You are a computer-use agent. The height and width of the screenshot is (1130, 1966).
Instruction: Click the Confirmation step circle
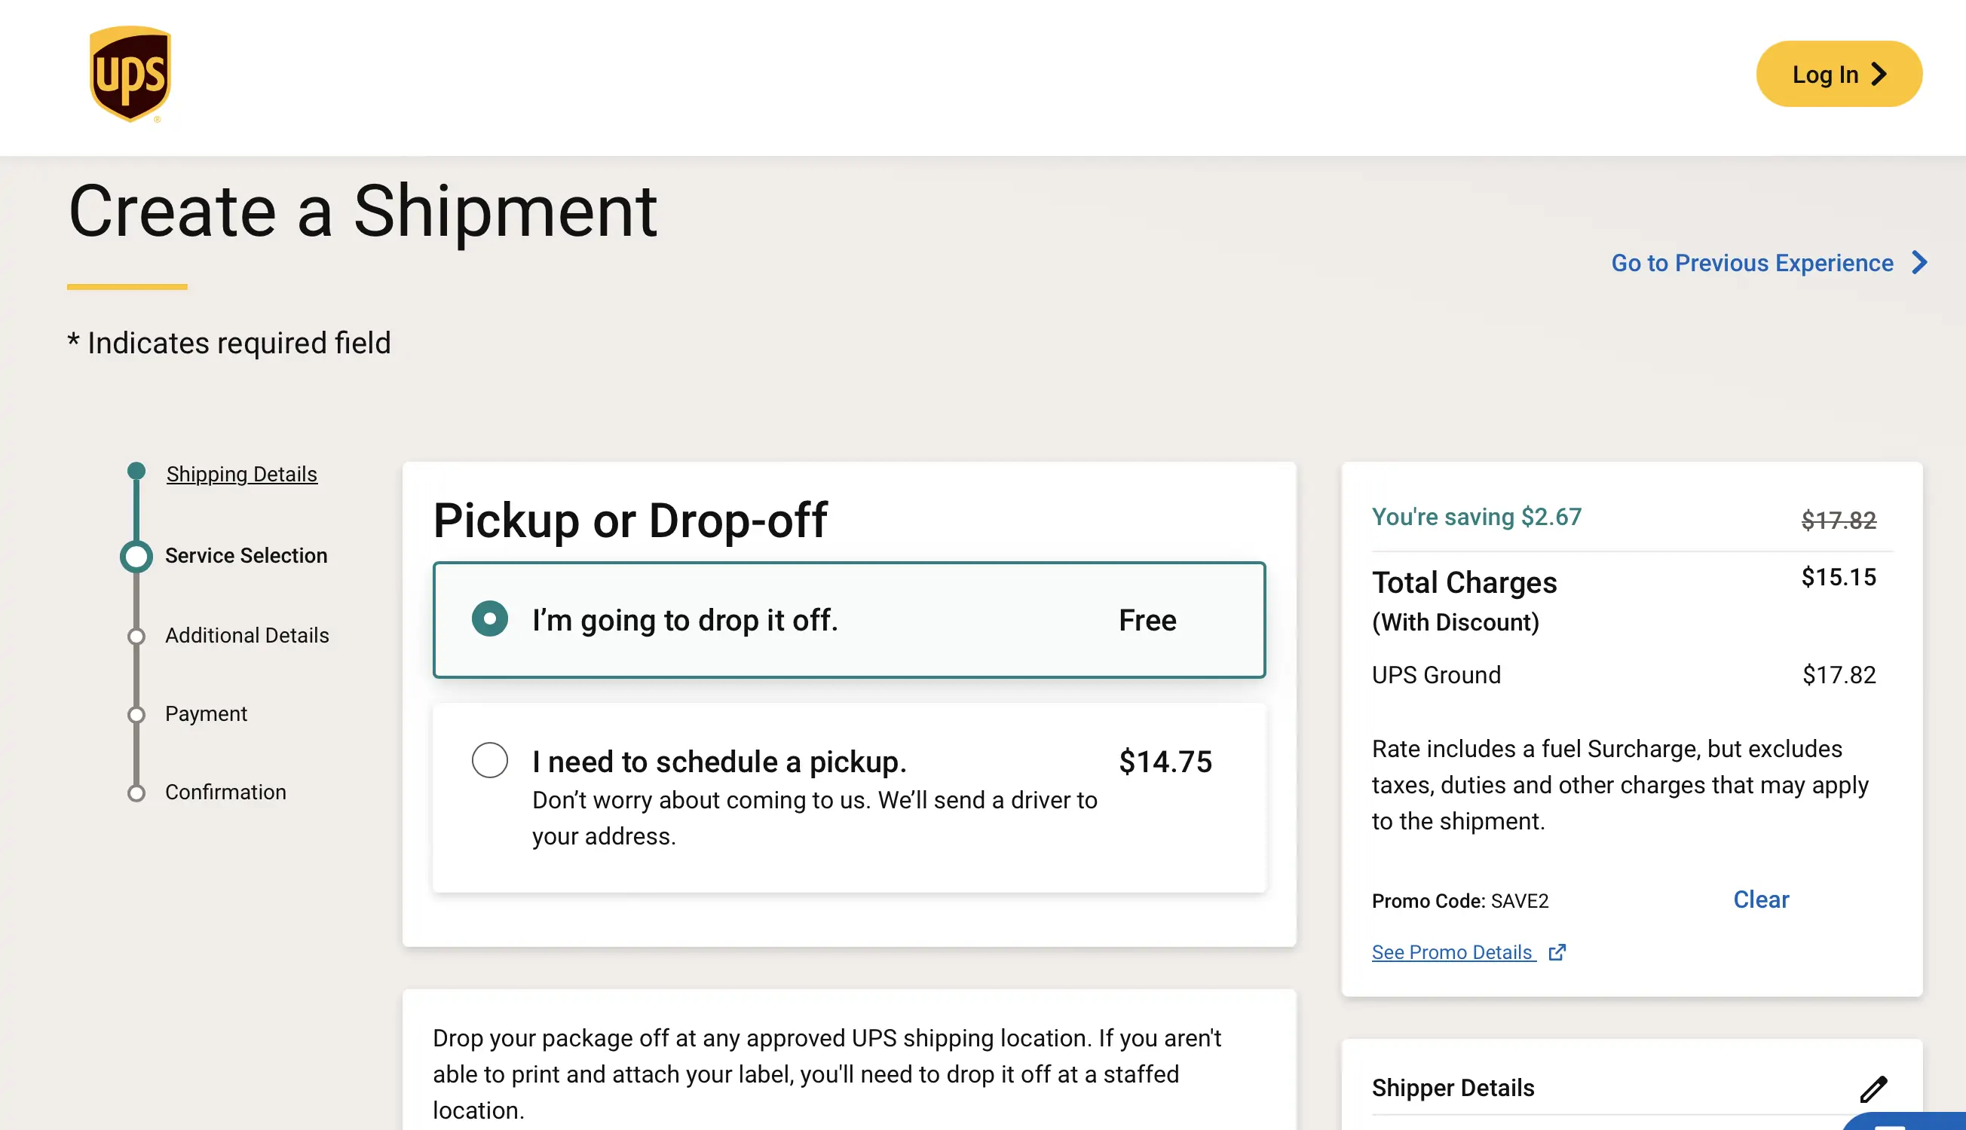coord(137,792)
